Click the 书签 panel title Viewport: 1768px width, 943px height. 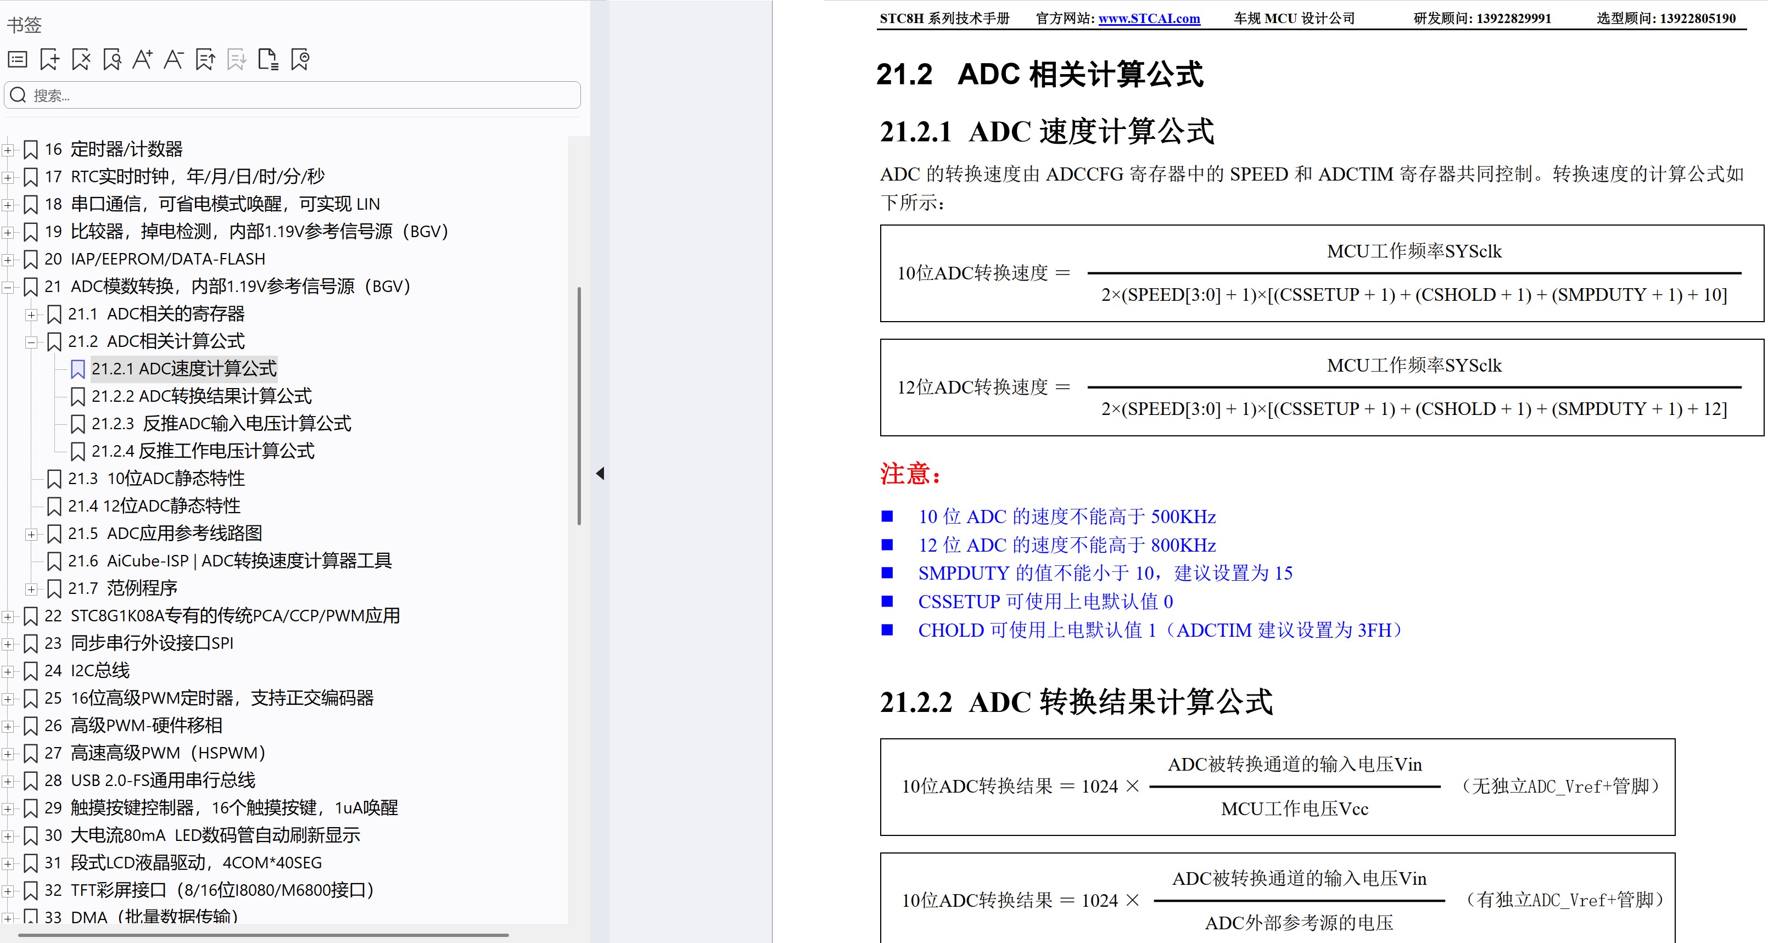point(24,25)
